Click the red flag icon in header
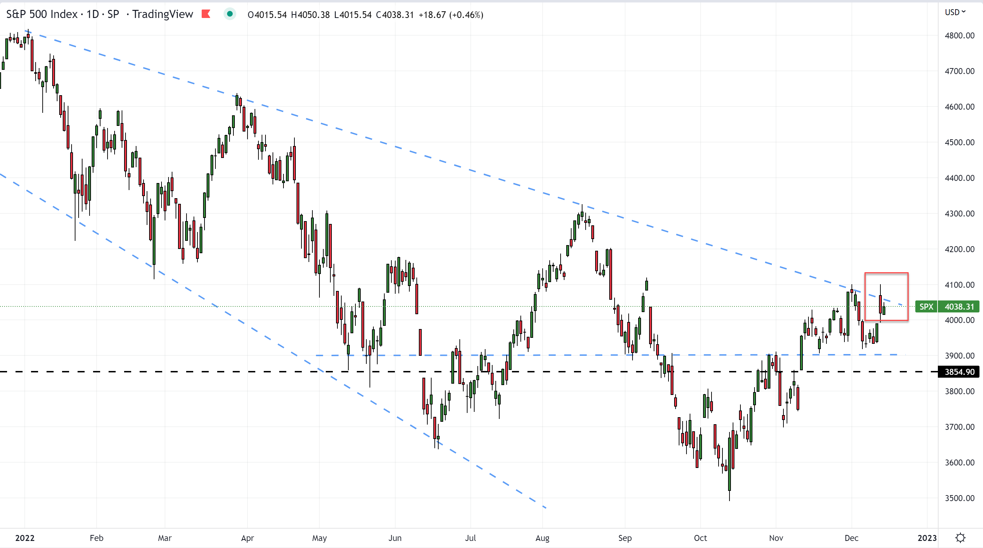The image size is (983, 548). (x=206, y=14)
